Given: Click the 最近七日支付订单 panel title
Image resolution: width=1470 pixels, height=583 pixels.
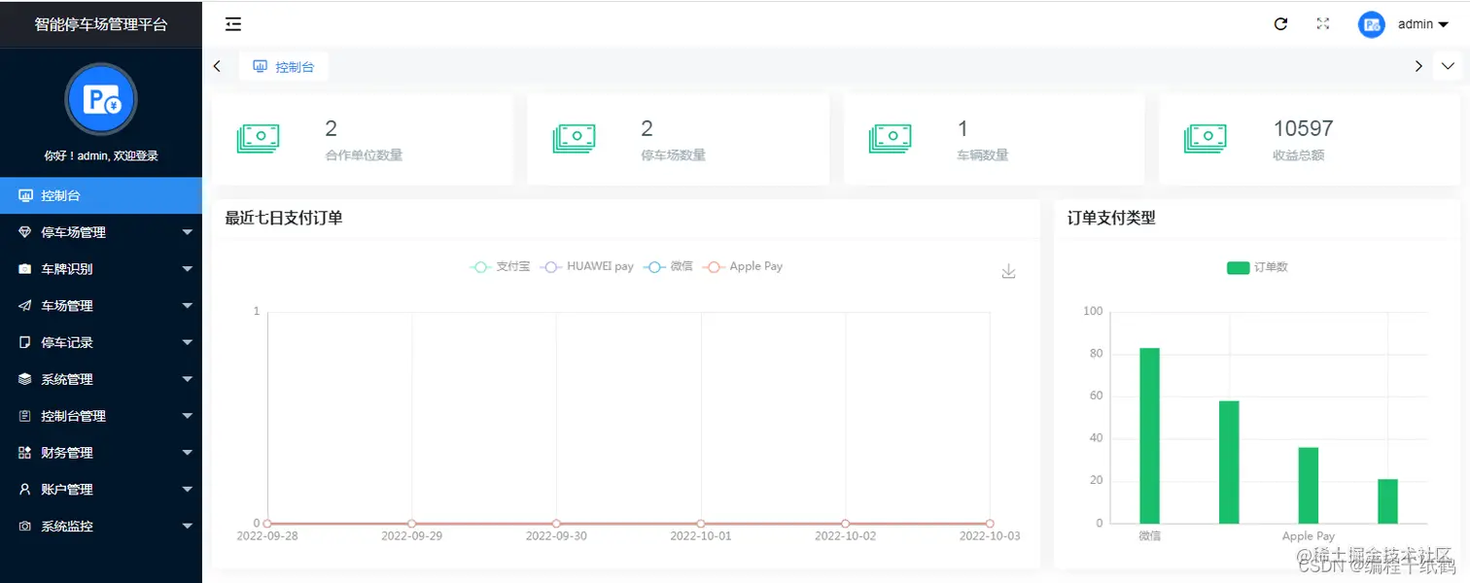Looking at the screenshot, I should coord(284,218).
